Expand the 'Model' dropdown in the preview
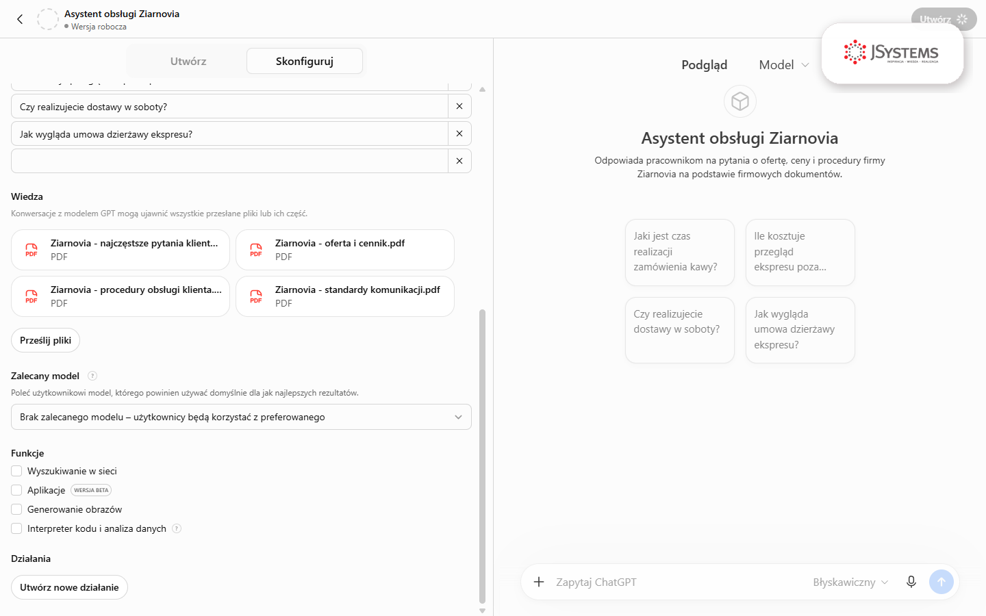The width and height of the screenshot is (986, 616). tap(784, 65)
